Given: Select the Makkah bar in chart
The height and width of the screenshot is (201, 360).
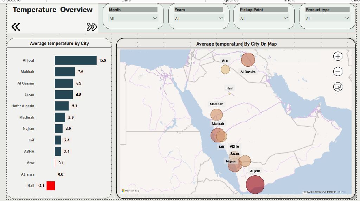Looking at the screenshot, I should pos(65,72).
